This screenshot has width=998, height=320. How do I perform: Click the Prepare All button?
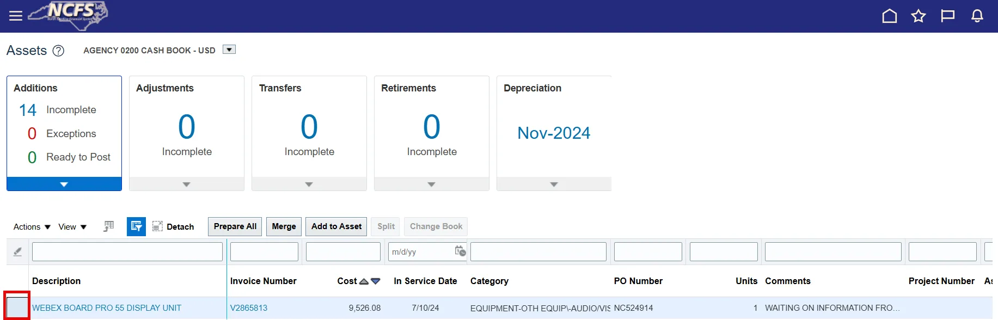[235, 226]
